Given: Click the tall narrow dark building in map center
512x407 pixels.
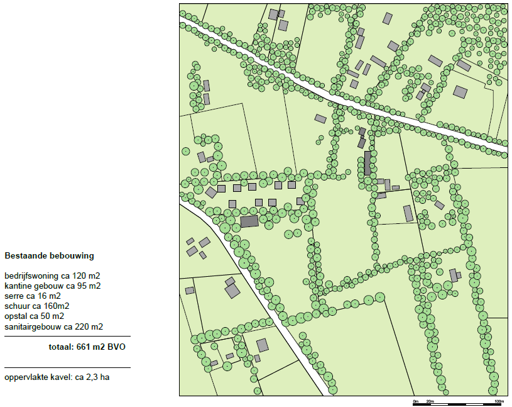Looking at the screenshot, I should coord(368,163).
